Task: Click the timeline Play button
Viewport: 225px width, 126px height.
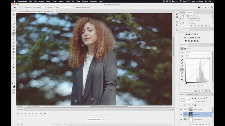Action: [x=25, y=113]
